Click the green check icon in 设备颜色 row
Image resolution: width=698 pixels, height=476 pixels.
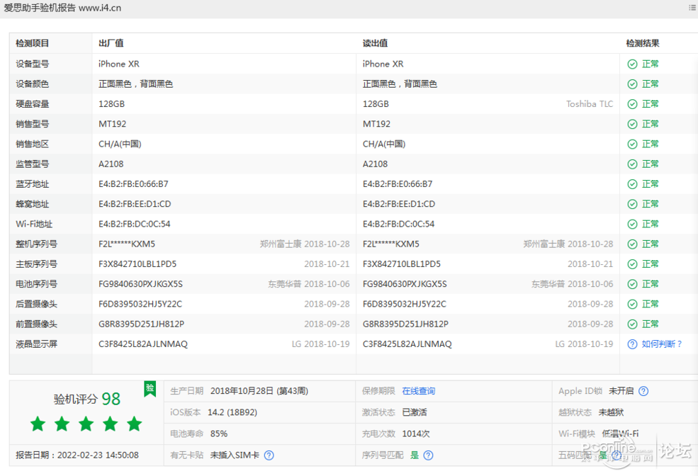[x=632, y=84]
